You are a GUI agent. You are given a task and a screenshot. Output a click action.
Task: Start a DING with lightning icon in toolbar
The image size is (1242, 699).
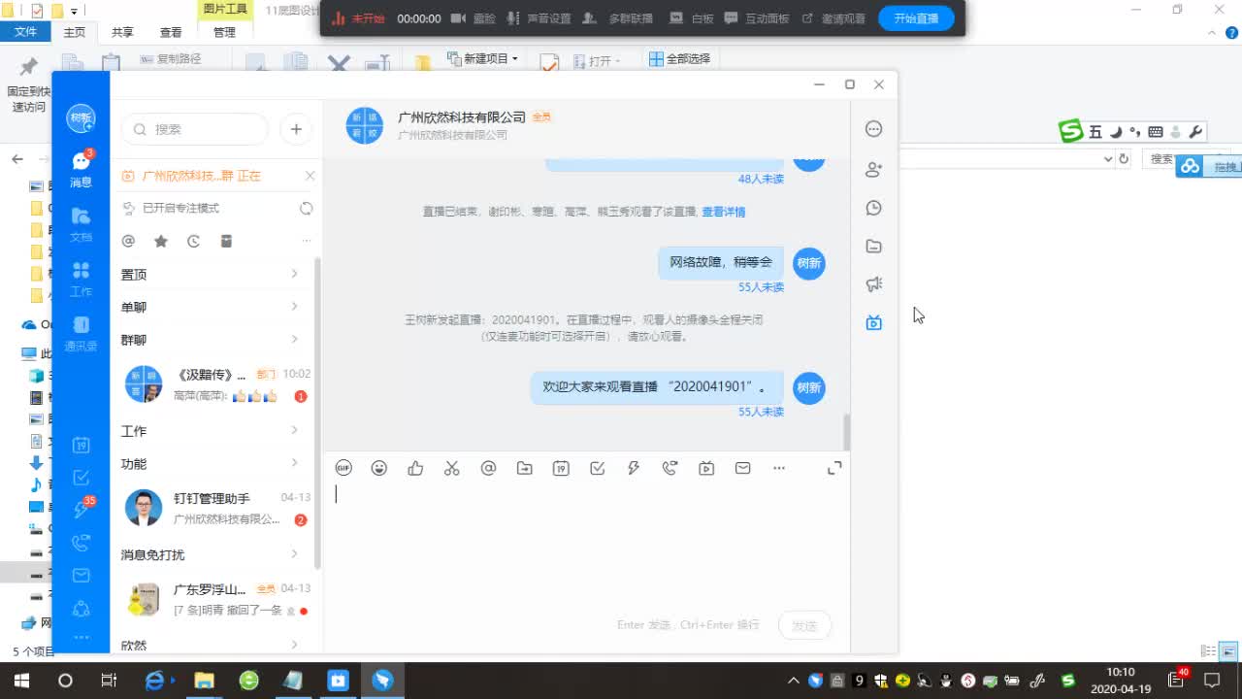coord(634,468)
